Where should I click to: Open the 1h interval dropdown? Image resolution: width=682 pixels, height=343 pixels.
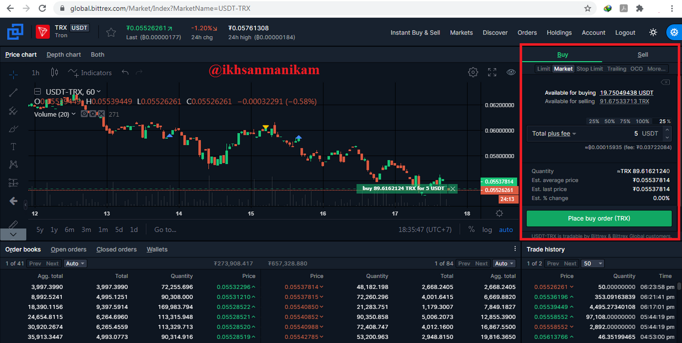[35, 73]
